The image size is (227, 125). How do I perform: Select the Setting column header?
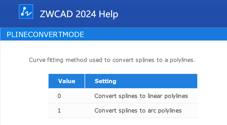pyautogui.click(x=141, y=81)
